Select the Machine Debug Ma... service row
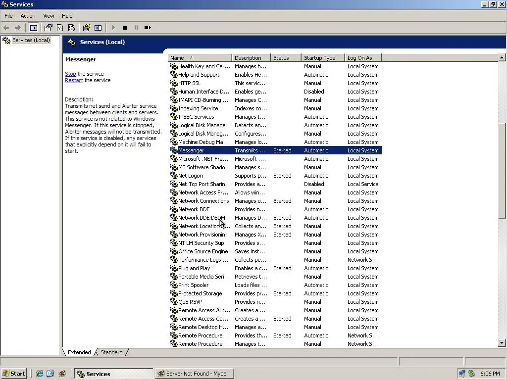The image size is (507, 380). pyautogui.click(x=275, y=142)
